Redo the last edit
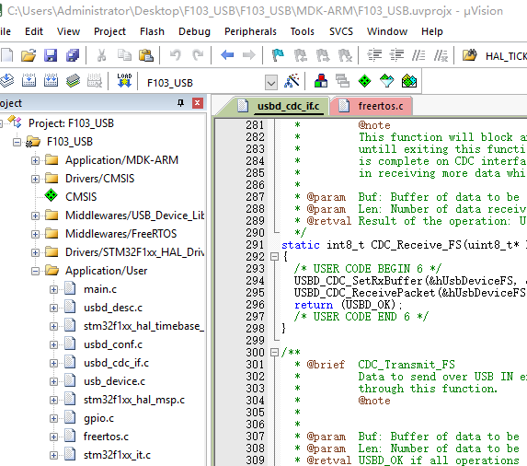Image resolution: width=527 pixels, height=466 pixels. pyautogui.click(x=198, y=55)
